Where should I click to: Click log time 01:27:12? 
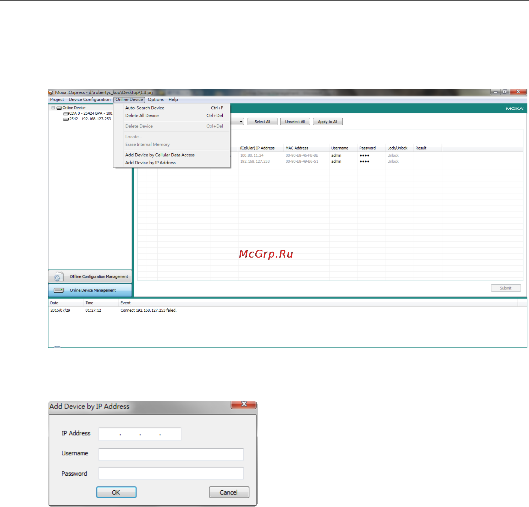pyautogui.click(x=93, y=311)
